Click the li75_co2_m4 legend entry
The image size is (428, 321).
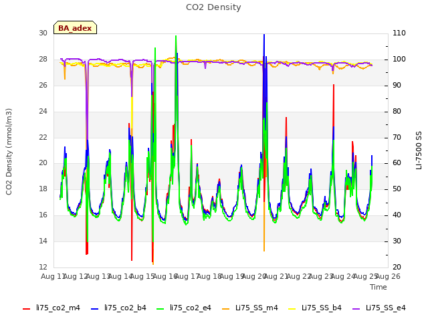coord(51,308)
